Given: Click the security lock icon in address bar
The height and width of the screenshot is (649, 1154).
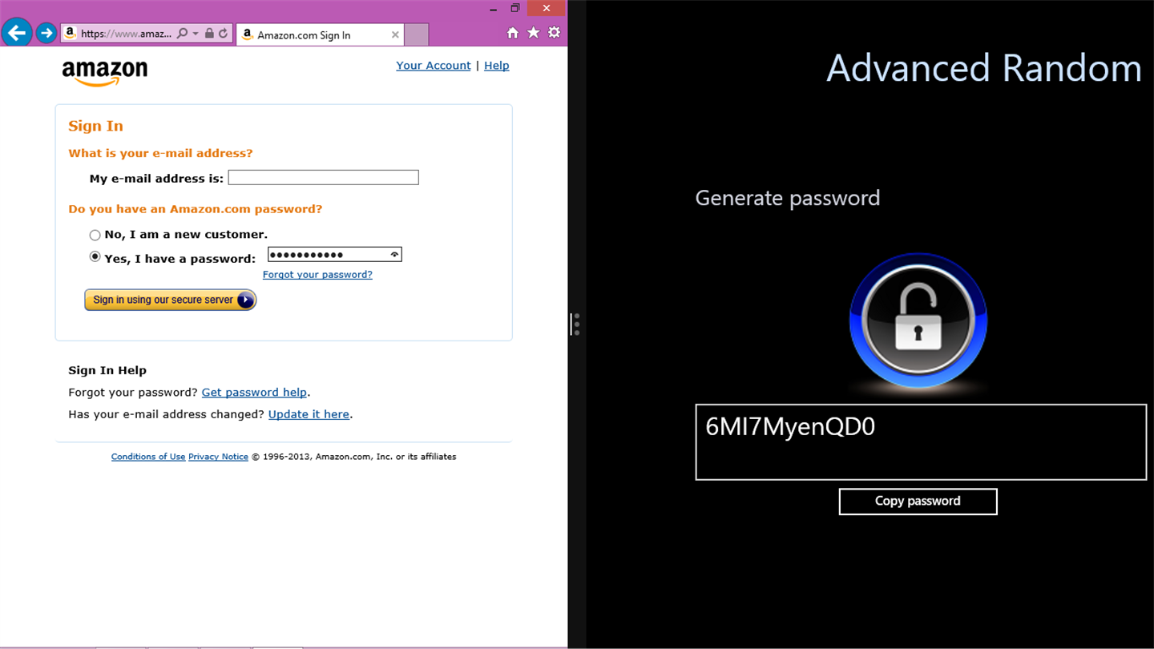Looking at the screenshot, I should click(x=209, y=34).
